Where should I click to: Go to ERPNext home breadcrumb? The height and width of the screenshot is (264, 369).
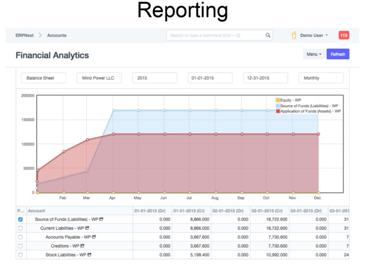click(25, 35)
